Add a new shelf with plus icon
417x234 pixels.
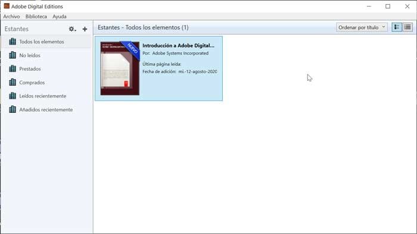pos(85,29)
